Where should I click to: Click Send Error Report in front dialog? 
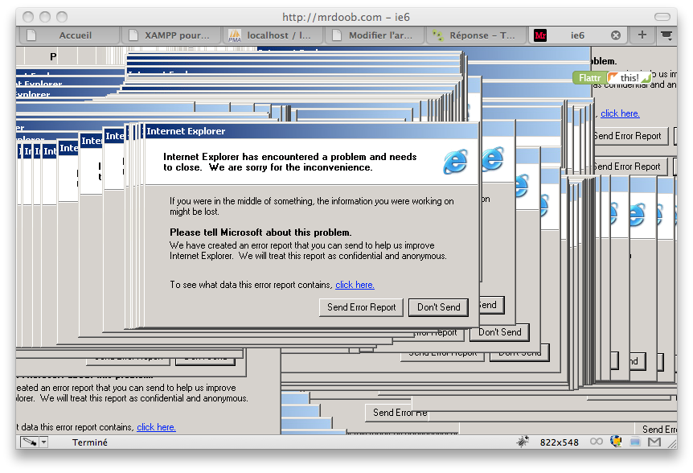pos(361,307)
